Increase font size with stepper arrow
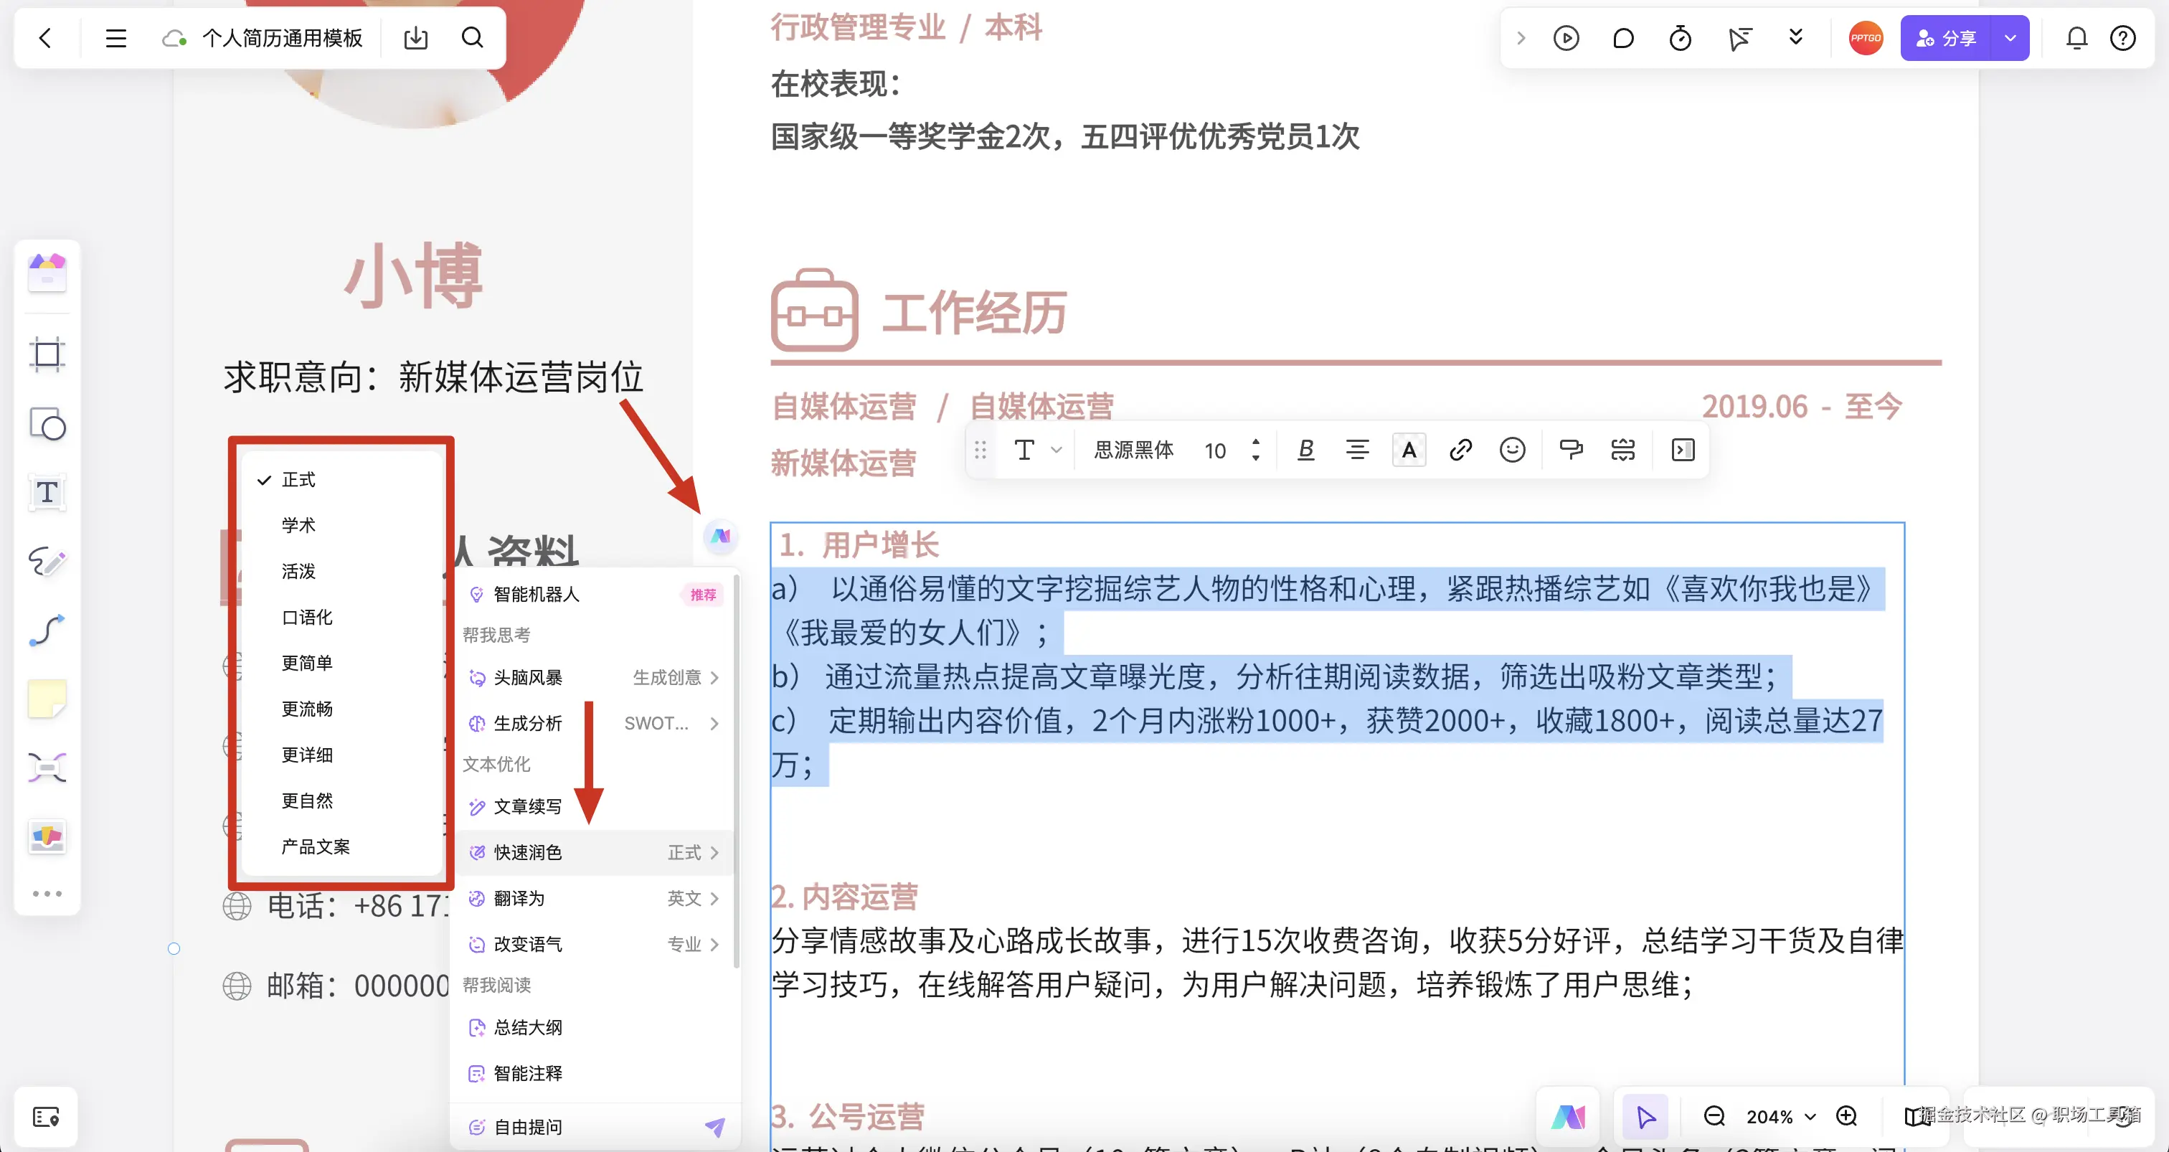Image resolution: width=2169 pixels, height=1152 pixels. (x=1255, y=441)
